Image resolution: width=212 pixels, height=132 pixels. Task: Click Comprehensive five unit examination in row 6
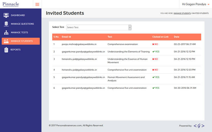tap(127, 88)
